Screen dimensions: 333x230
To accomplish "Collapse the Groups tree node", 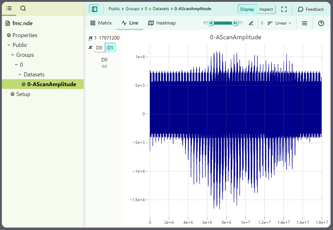I will click(13, 55).
